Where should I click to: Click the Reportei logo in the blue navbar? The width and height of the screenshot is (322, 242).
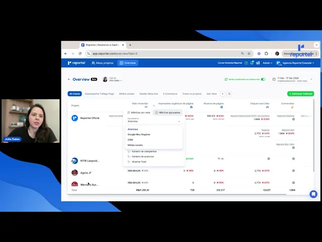pos(76,63)
